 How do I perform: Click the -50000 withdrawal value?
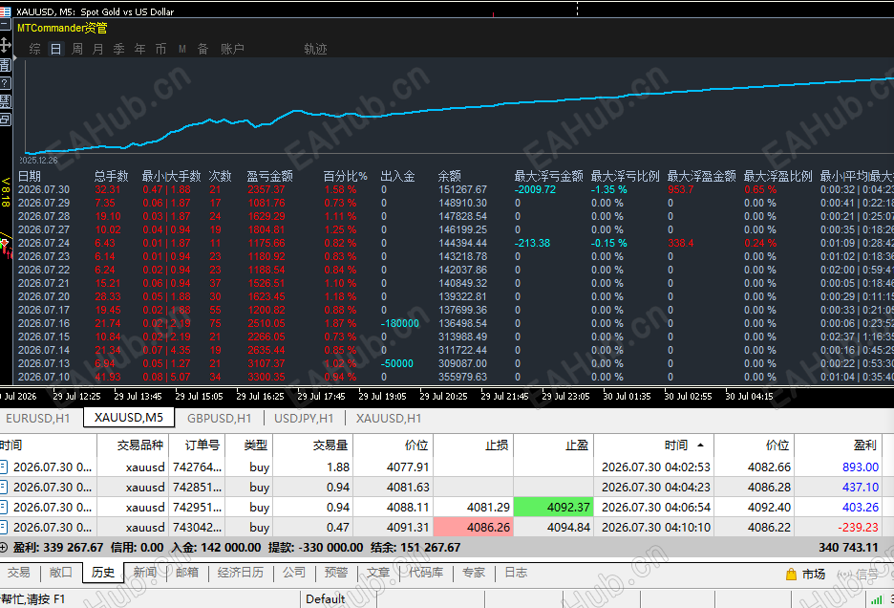[x=396, y=363]
